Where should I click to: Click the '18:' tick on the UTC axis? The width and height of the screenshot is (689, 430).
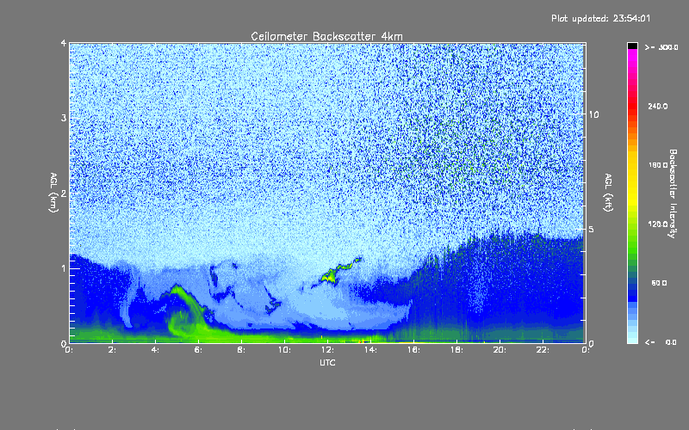pos(456,350)
